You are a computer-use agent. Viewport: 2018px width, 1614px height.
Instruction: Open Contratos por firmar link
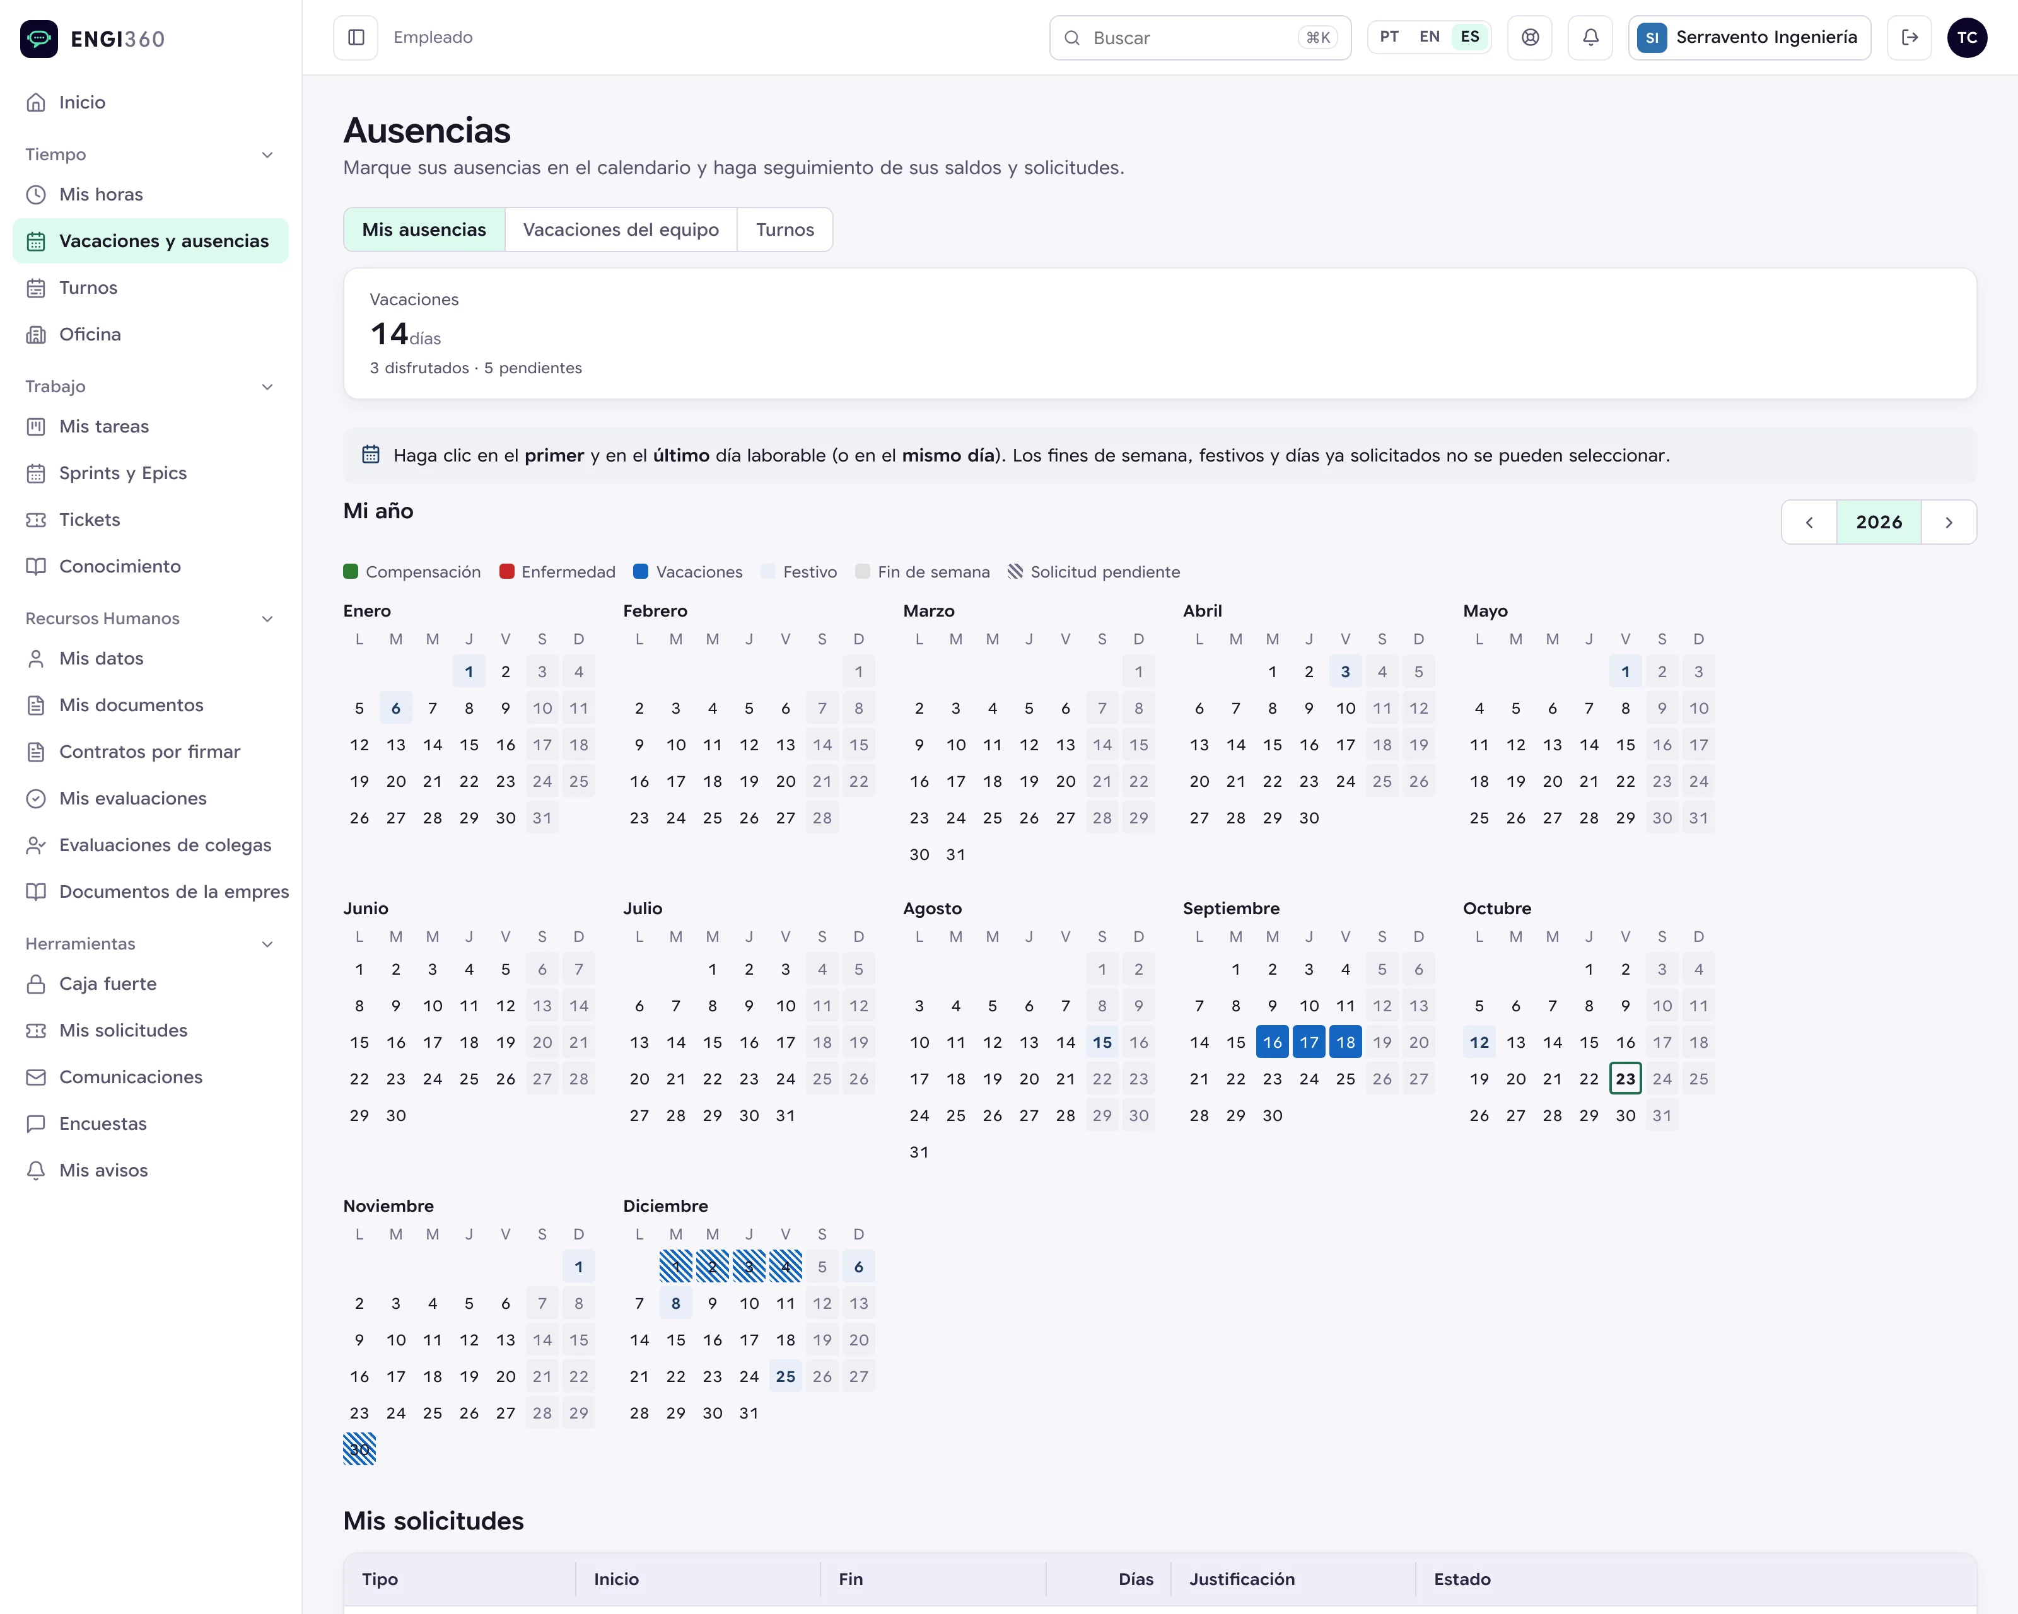tap(151, 752)
